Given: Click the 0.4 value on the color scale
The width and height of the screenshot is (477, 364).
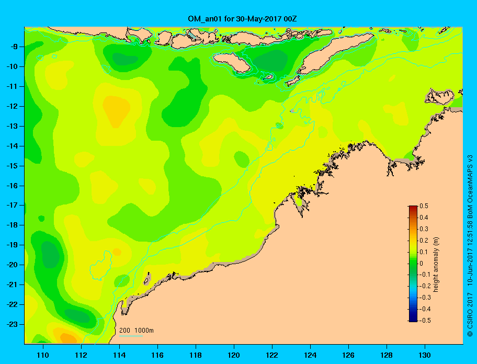Looking at the screenshot, I should [x=424, y=218].
